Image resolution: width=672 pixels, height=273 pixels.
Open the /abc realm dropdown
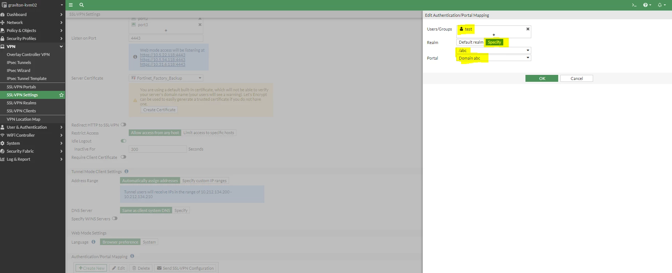(x=494, y=51)
